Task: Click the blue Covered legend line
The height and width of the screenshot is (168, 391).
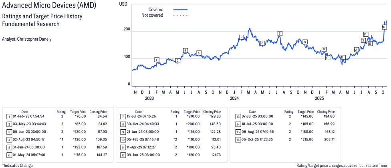Action: click(x=180, y=10)
